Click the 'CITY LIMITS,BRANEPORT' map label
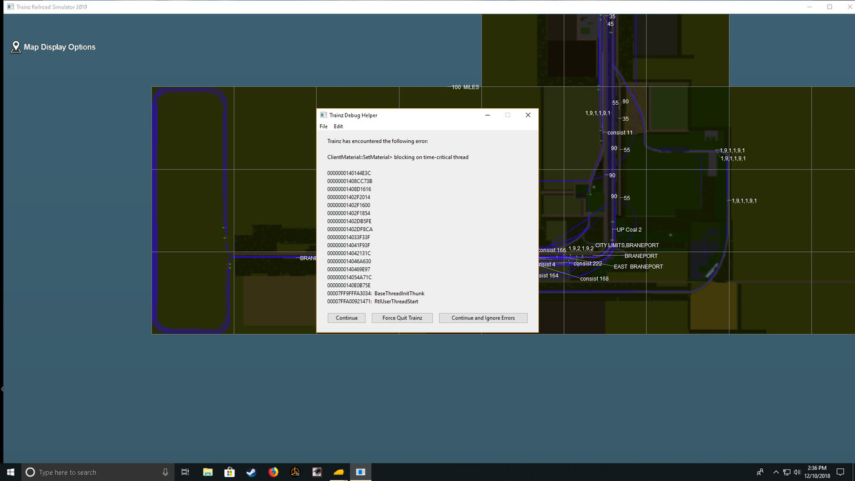 pyautogui.click(x=627, y=245)
